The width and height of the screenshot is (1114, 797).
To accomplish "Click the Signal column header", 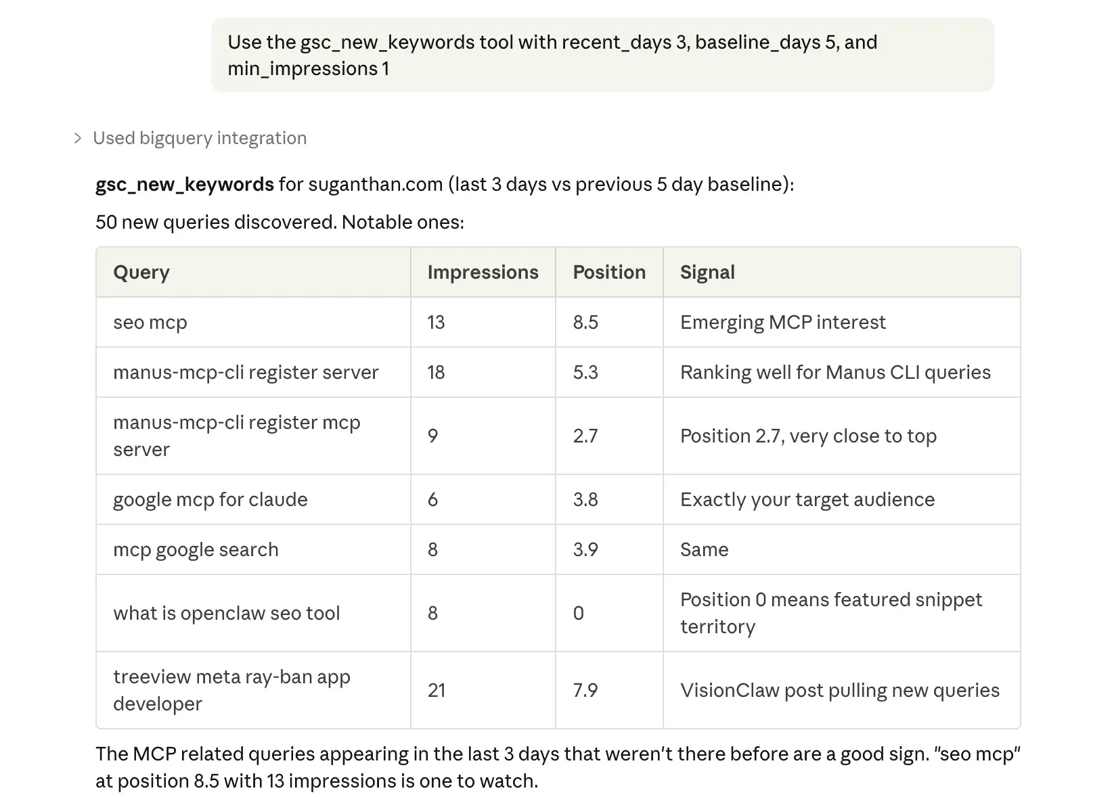I will (707, 273).
